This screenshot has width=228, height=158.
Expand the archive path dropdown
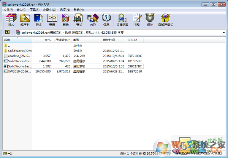tap(224, 32)
